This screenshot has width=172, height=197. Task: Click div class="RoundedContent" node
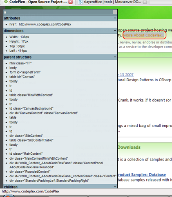click(30, 172)
